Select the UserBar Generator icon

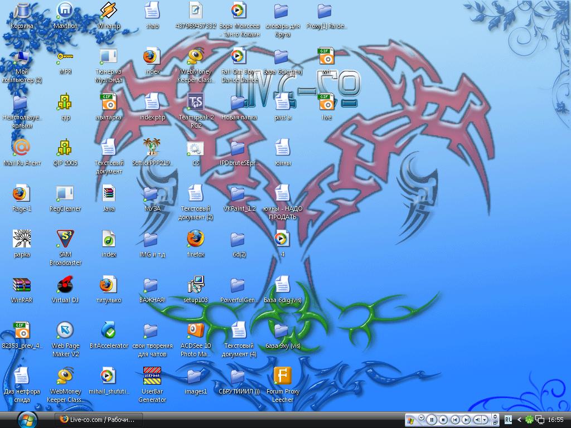[x=152, y=376]
